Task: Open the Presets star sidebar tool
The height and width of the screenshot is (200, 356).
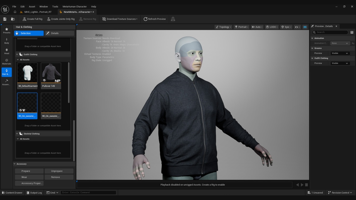Action: 7,31
